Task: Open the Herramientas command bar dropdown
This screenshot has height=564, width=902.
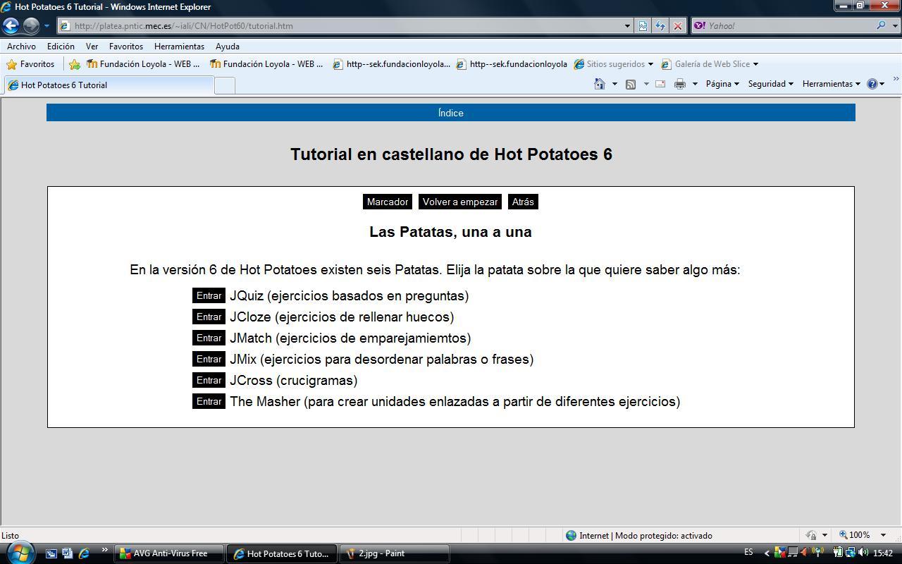Action: click(831, 84)
